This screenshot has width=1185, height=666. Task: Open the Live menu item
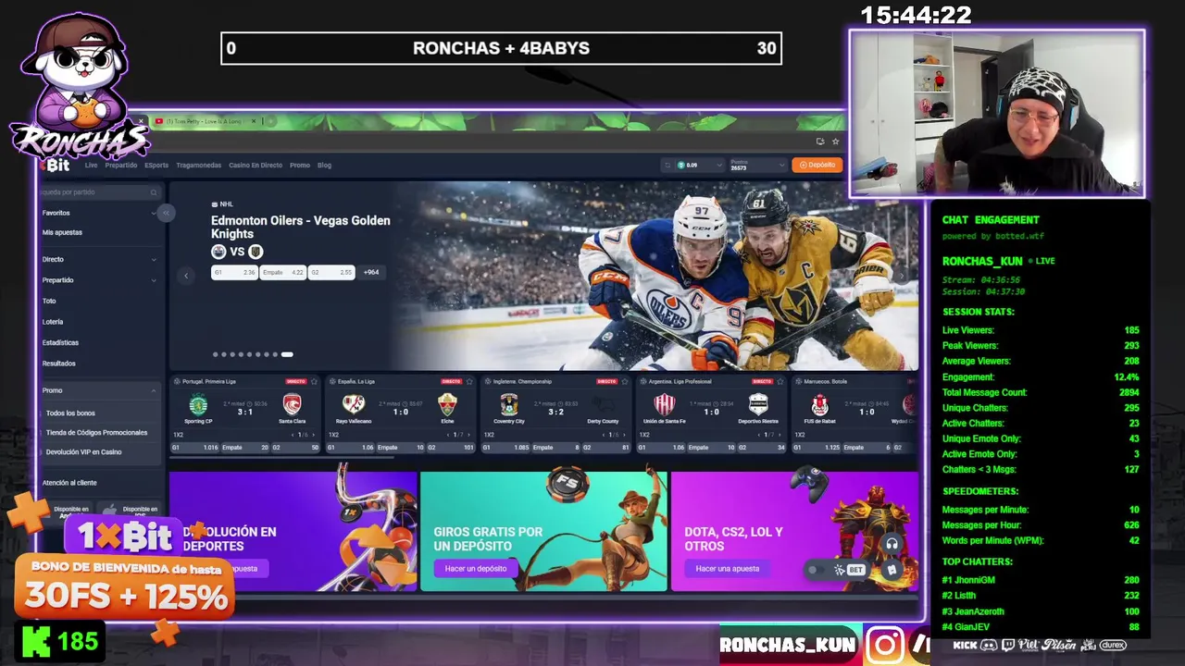(91, 166)
